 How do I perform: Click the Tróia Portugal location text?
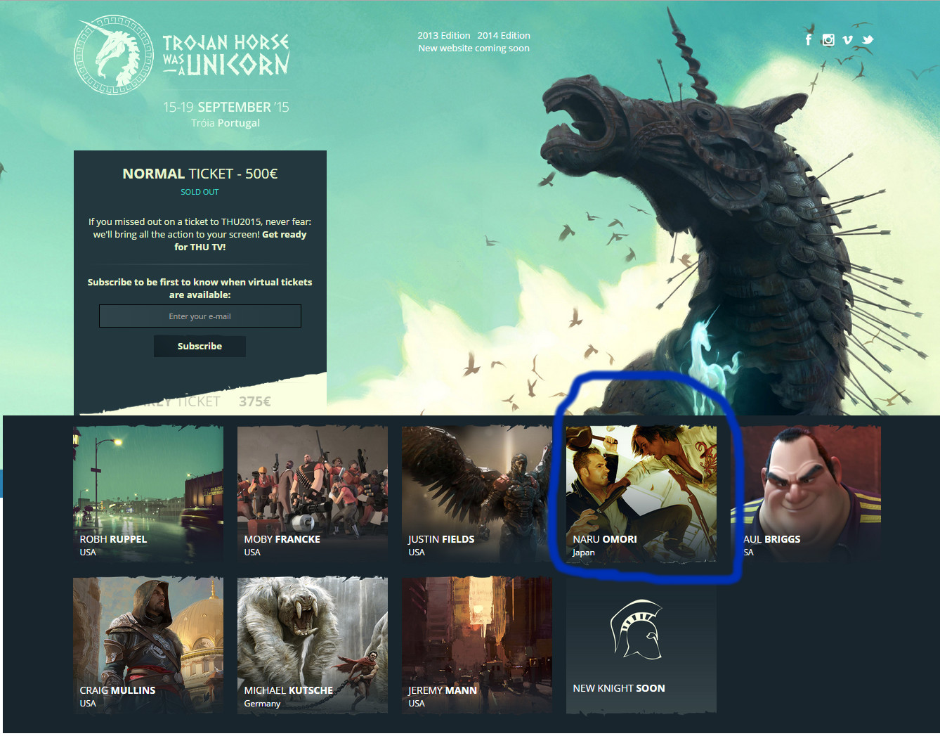(x=226, y=123)
